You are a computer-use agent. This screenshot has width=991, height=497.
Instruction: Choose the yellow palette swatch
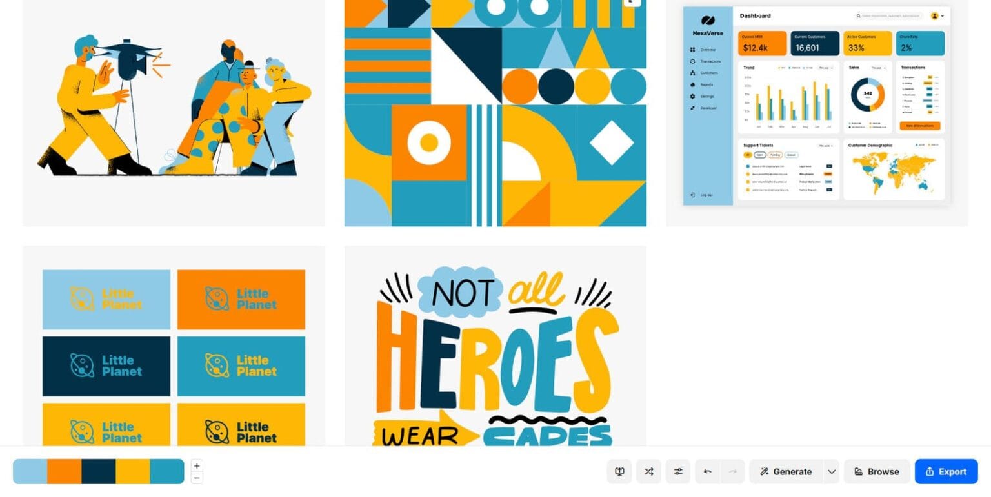point(132,471)
